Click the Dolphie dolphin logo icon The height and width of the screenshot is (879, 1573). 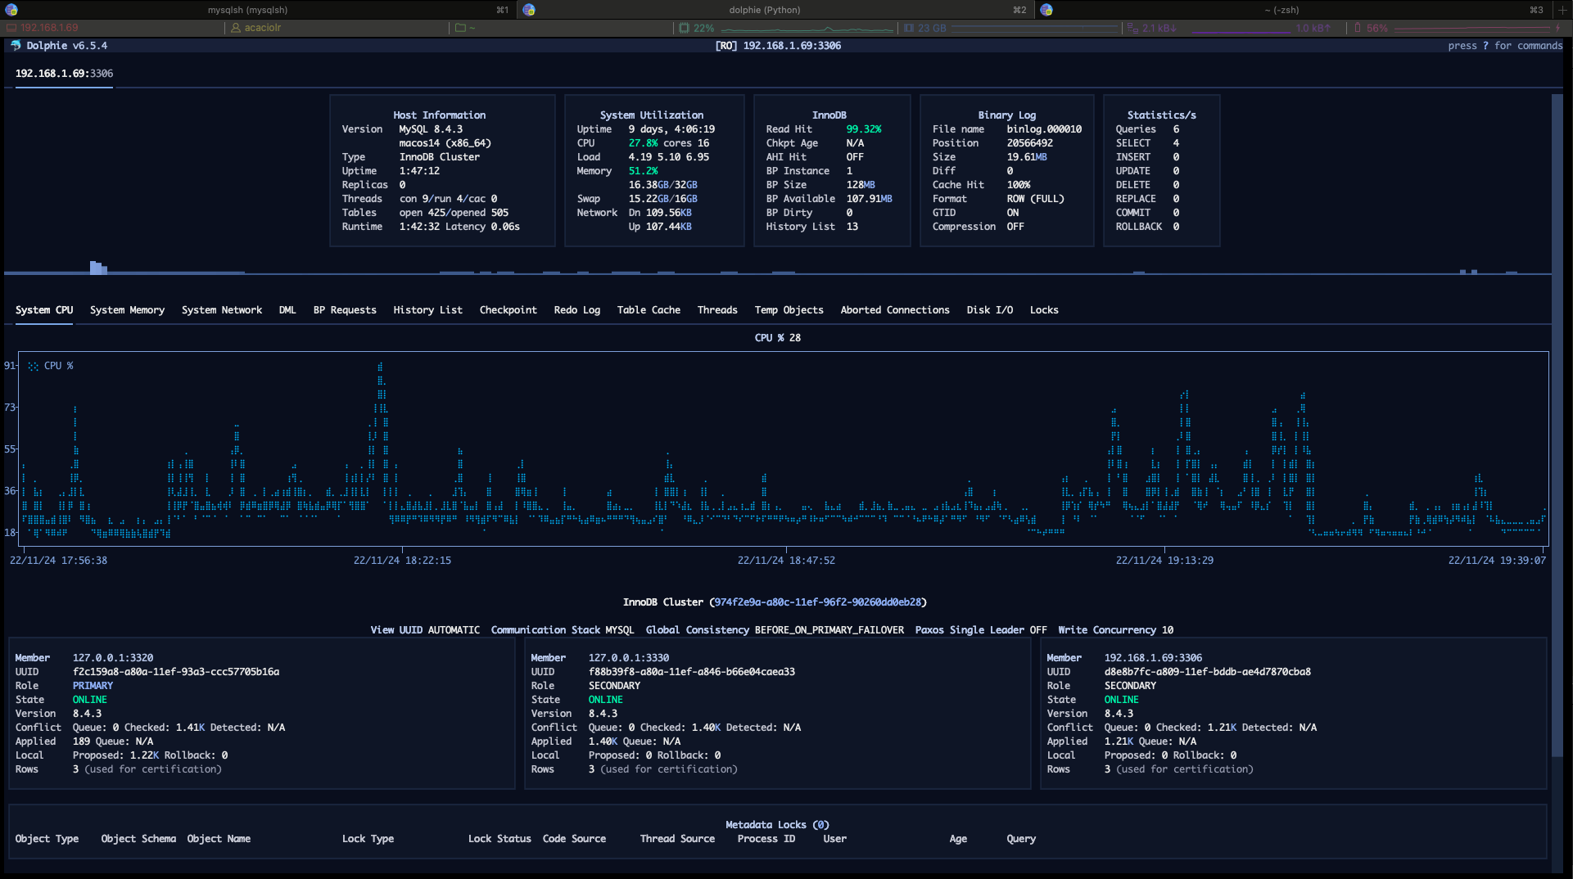16,46
